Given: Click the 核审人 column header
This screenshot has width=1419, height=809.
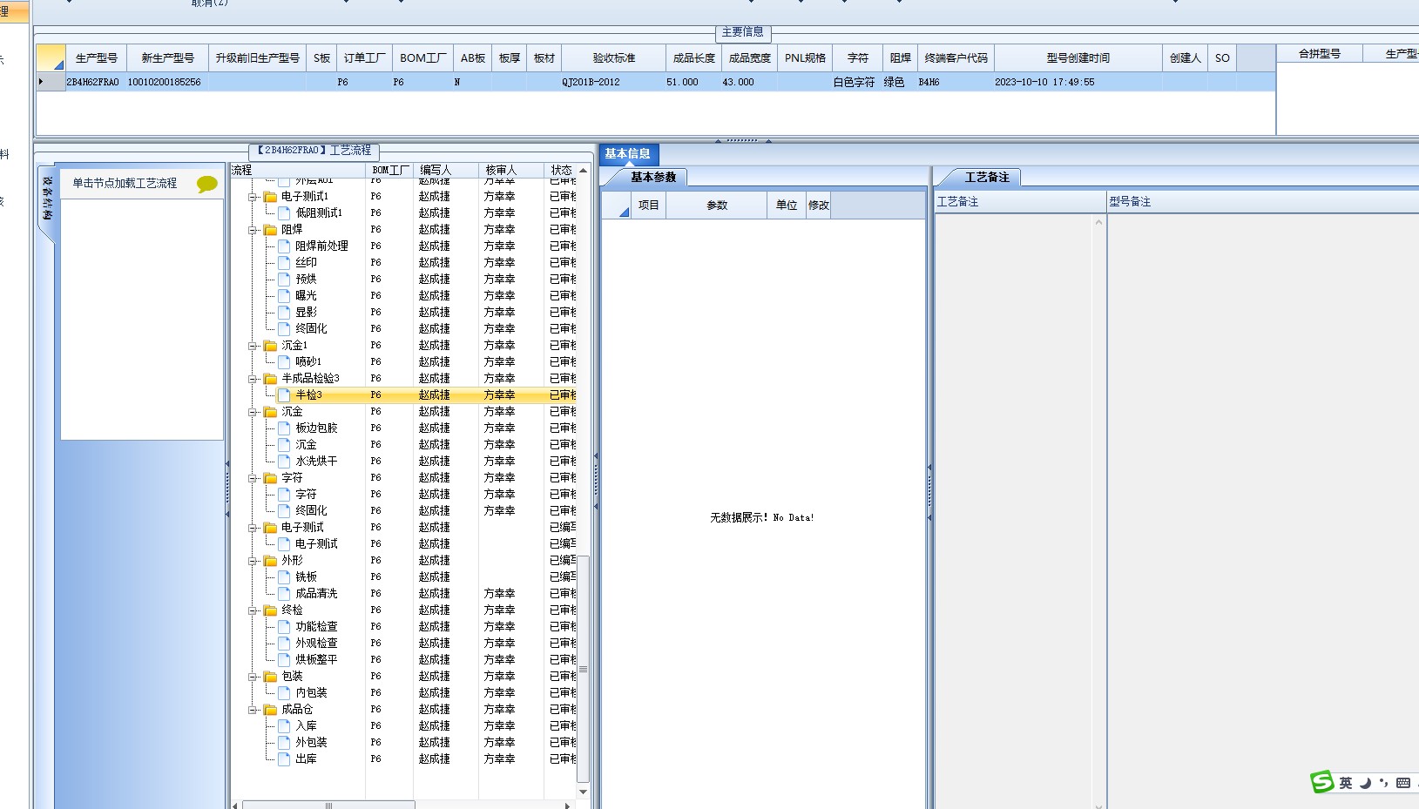Looking at the screenshot, I should tap(511, 170).
